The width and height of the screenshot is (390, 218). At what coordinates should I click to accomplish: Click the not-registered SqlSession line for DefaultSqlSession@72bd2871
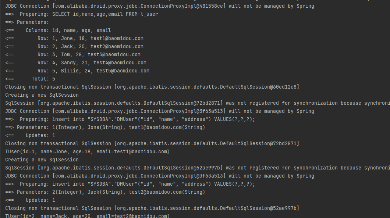pyautogui.click(x=184, y=103)
